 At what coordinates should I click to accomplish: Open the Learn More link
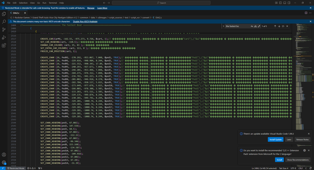pos(102,8)
